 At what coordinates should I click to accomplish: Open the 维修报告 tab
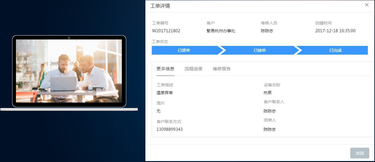(222, 69)
